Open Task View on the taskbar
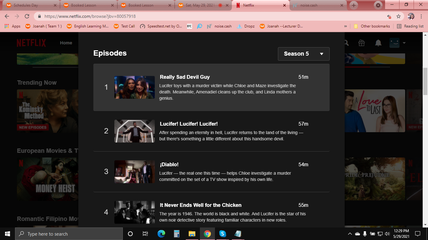This screenshot has width=428, height=240. pyautogui.click(x=145, y=234)
